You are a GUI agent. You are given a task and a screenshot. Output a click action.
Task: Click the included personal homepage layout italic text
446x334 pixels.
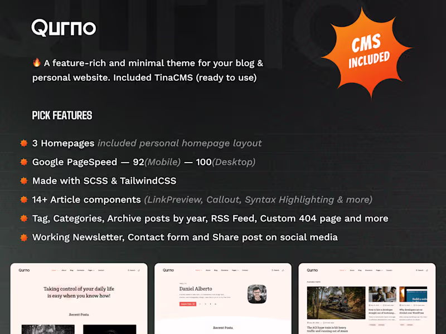180,143
